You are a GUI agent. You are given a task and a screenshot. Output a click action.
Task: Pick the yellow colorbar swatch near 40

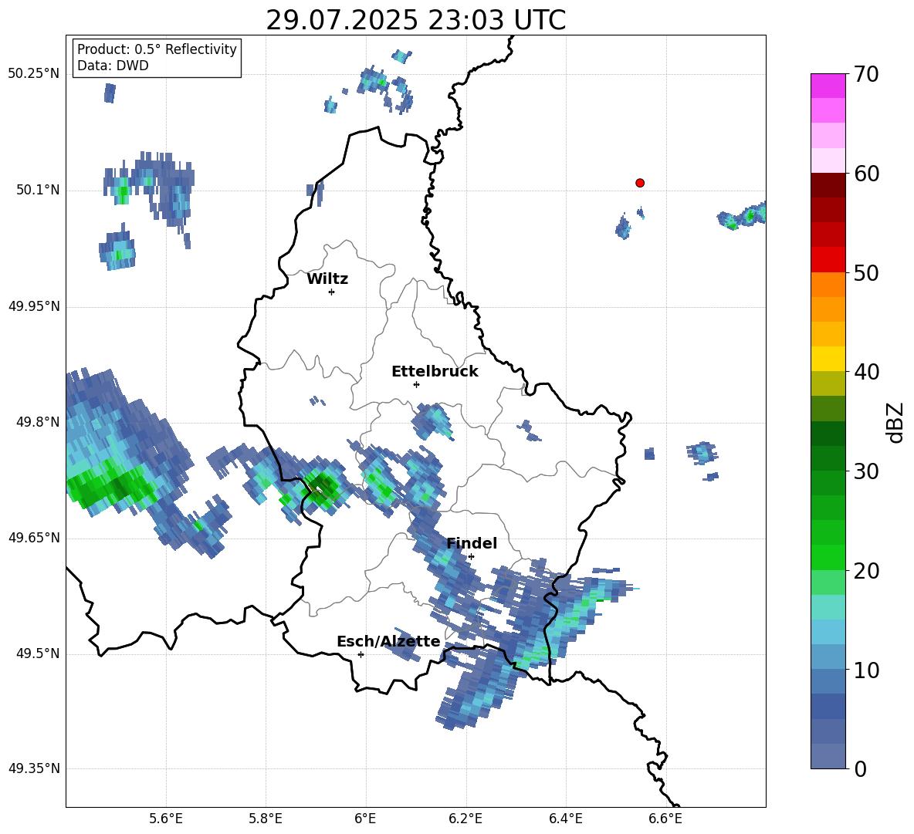point(828,359)
